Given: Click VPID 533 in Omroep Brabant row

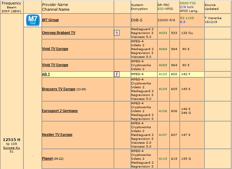Looking at the screenshot, I should click(x=174, y=33).
